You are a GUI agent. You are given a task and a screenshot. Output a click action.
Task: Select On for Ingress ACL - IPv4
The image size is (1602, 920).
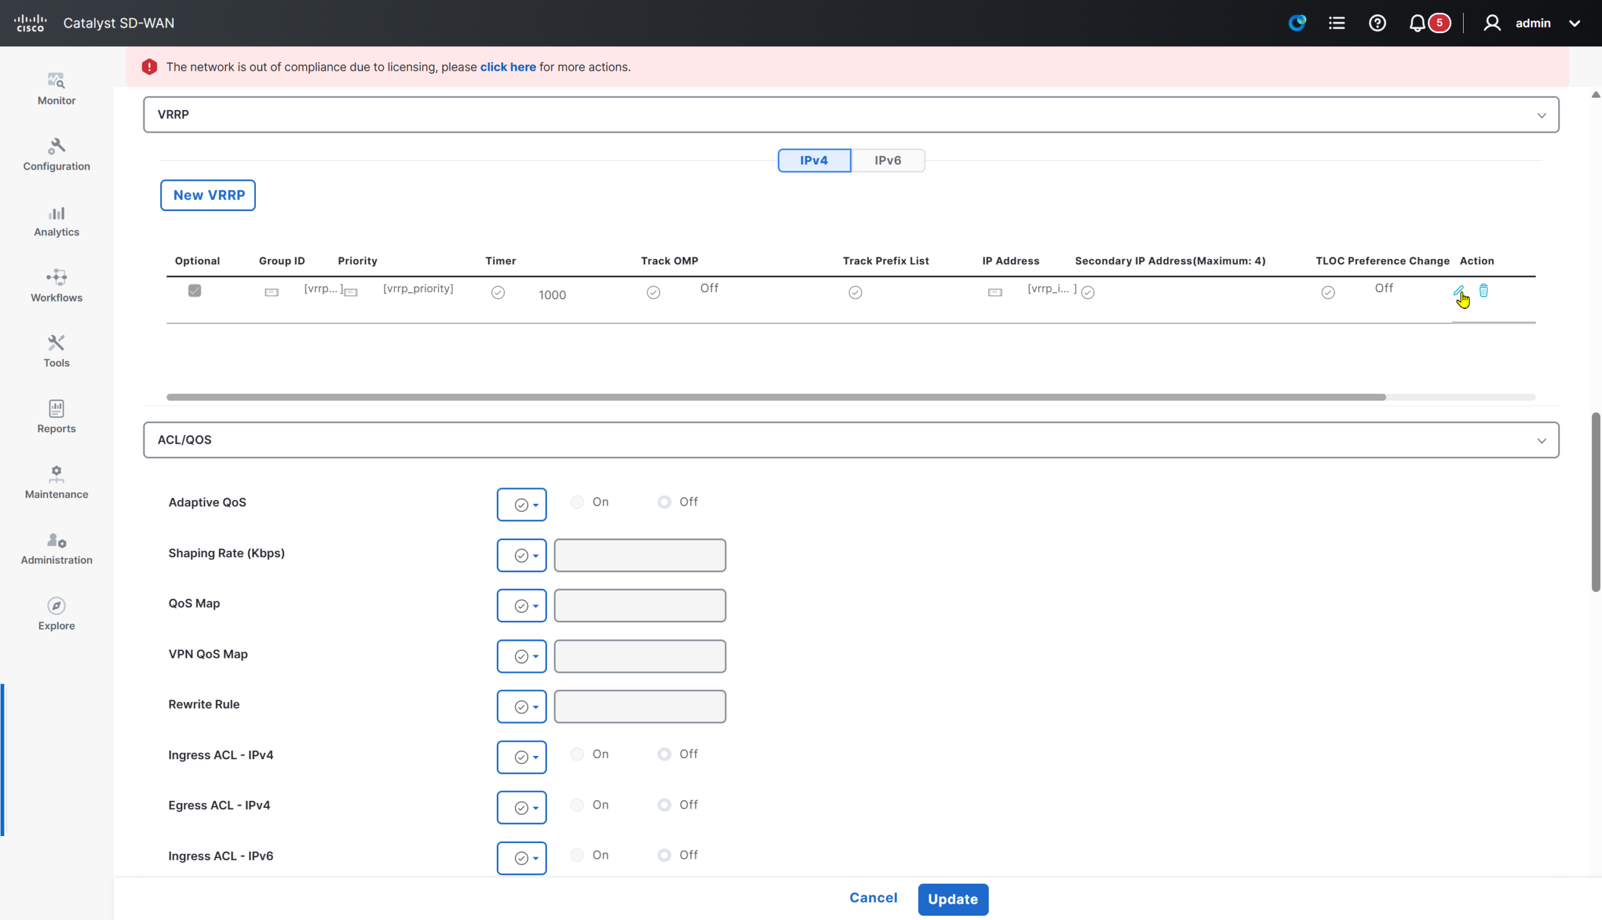tap(577, 754)
